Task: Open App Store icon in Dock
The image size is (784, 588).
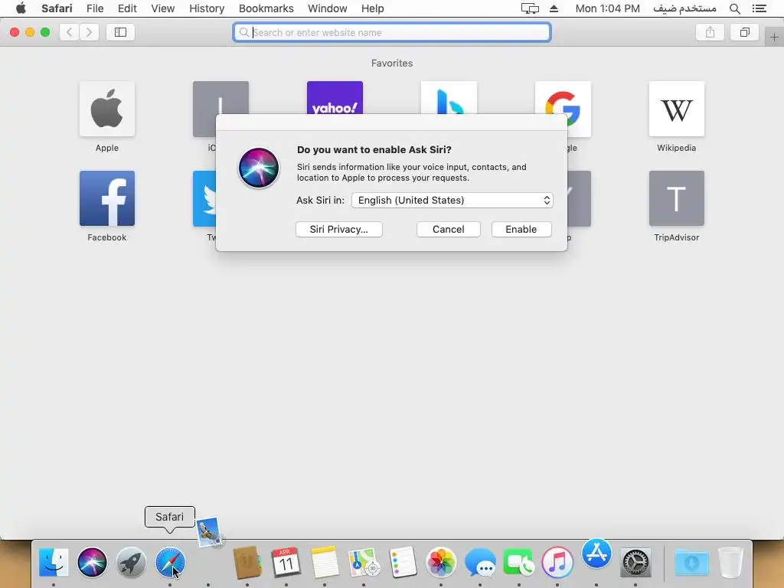Action: pos(596,554)
